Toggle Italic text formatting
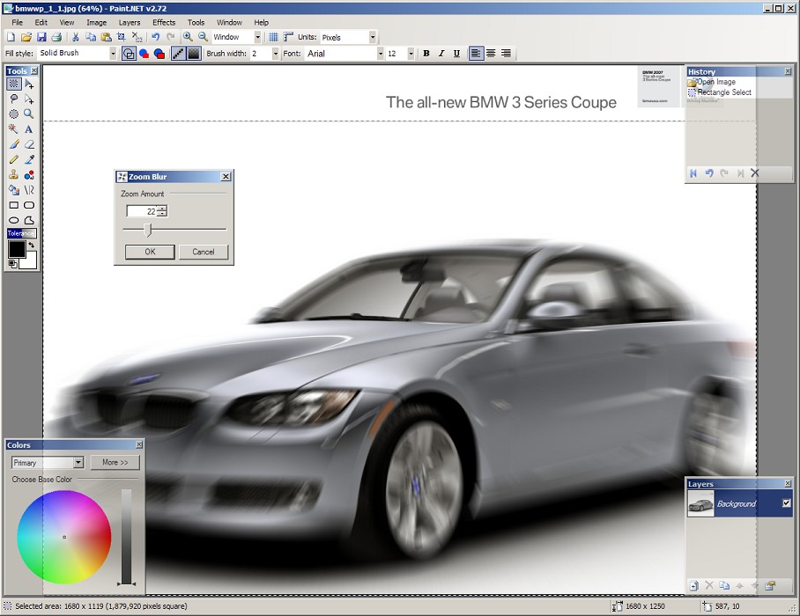Screen dimensions: 800x616 (x=441, y=54)
